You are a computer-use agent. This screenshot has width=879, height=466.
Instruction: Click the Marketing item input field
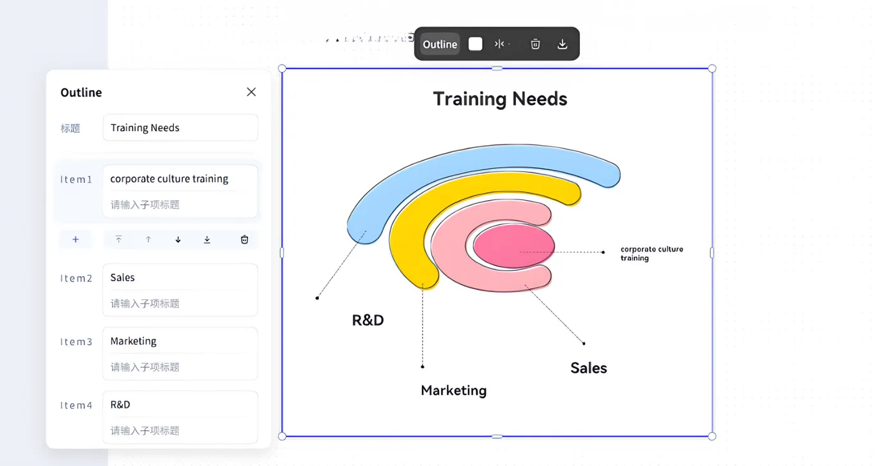coord(180,341)
